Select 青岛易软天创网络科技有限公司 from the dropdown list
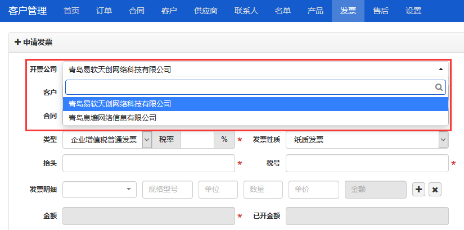Screen dimensions: 464x230 [256, 104]
